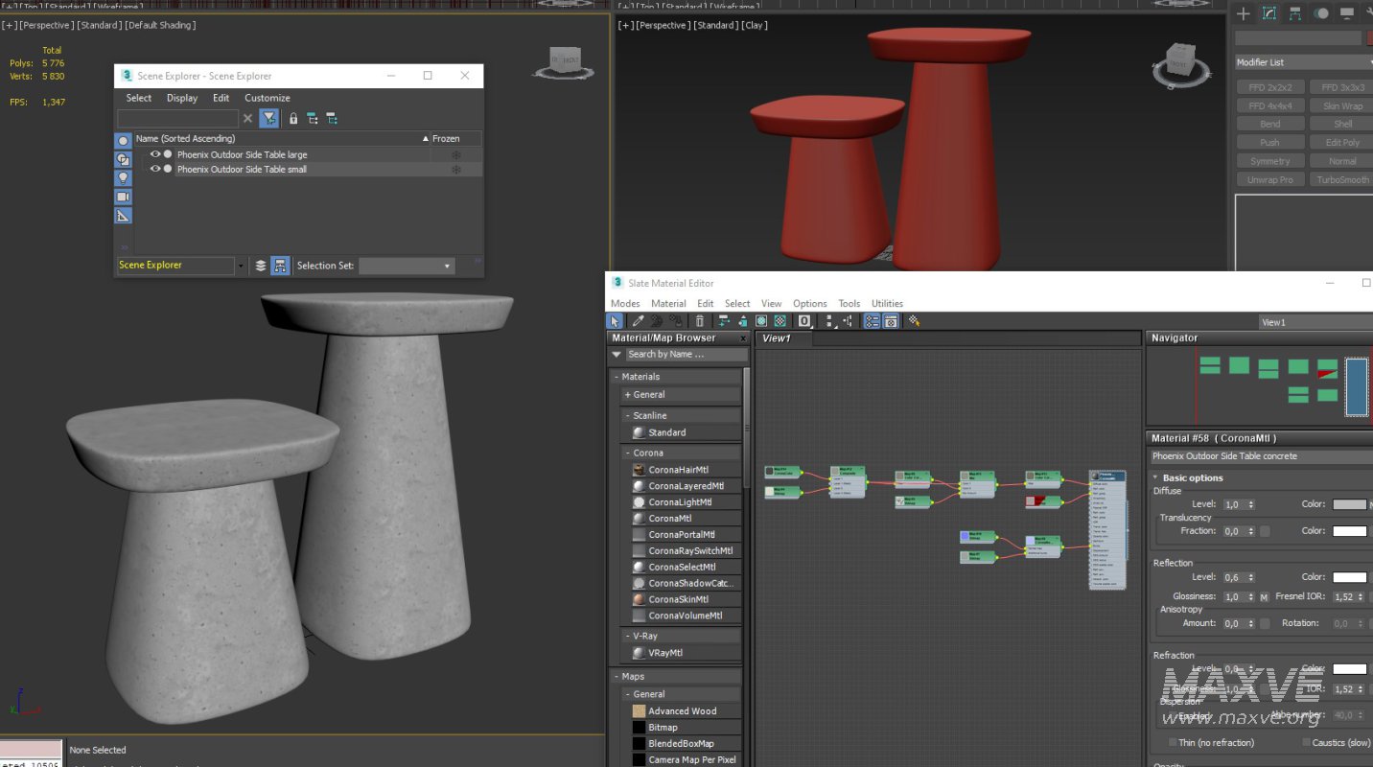Click the TurboSmooth modifier button
This screenshot has width=1373, height=767.
pos(1342,180)
